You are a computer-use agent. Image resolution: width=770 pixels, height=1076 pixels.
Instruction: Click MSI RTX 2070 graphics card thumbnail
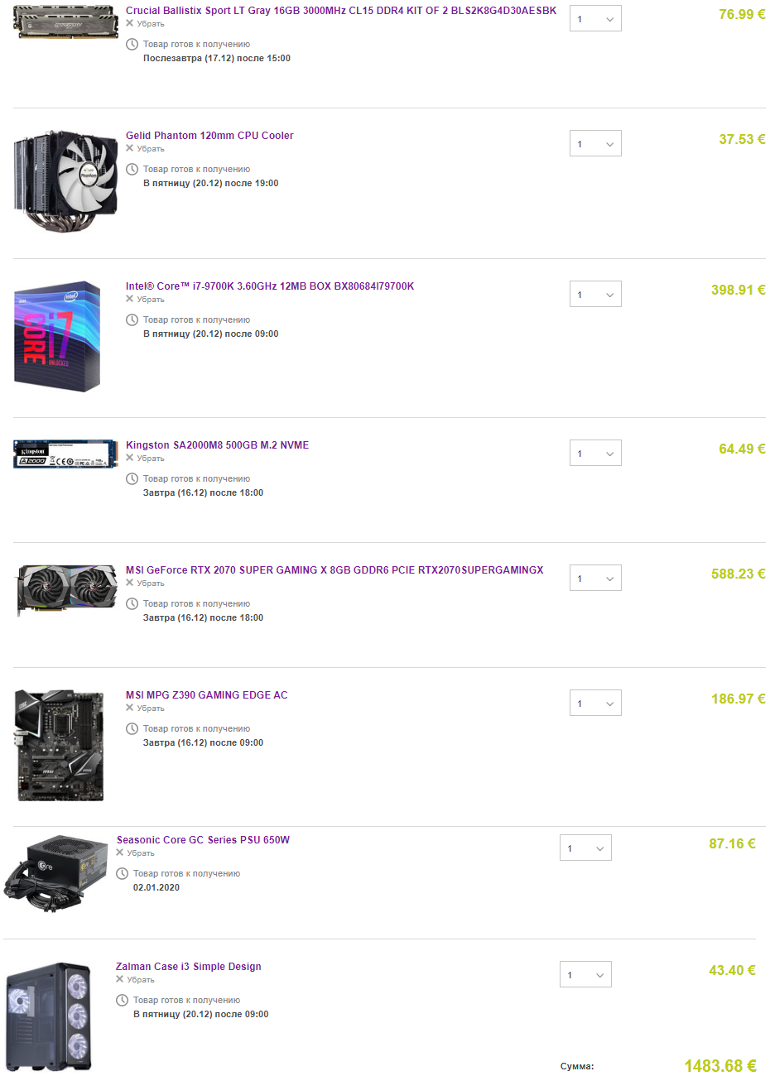coord(67,590)
